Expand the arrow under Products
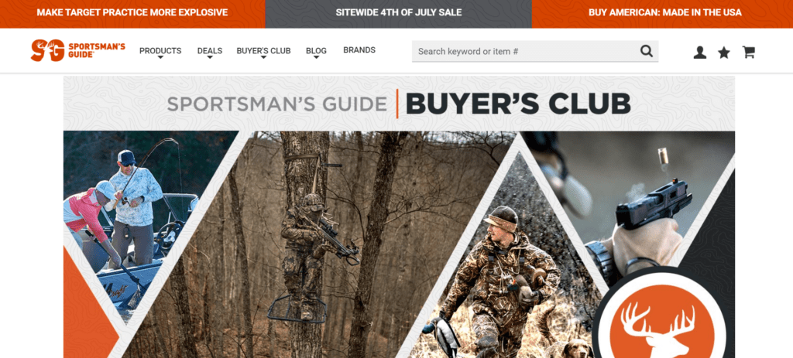Viewport: 793px width, 358px height. click(x=160, y=57)
